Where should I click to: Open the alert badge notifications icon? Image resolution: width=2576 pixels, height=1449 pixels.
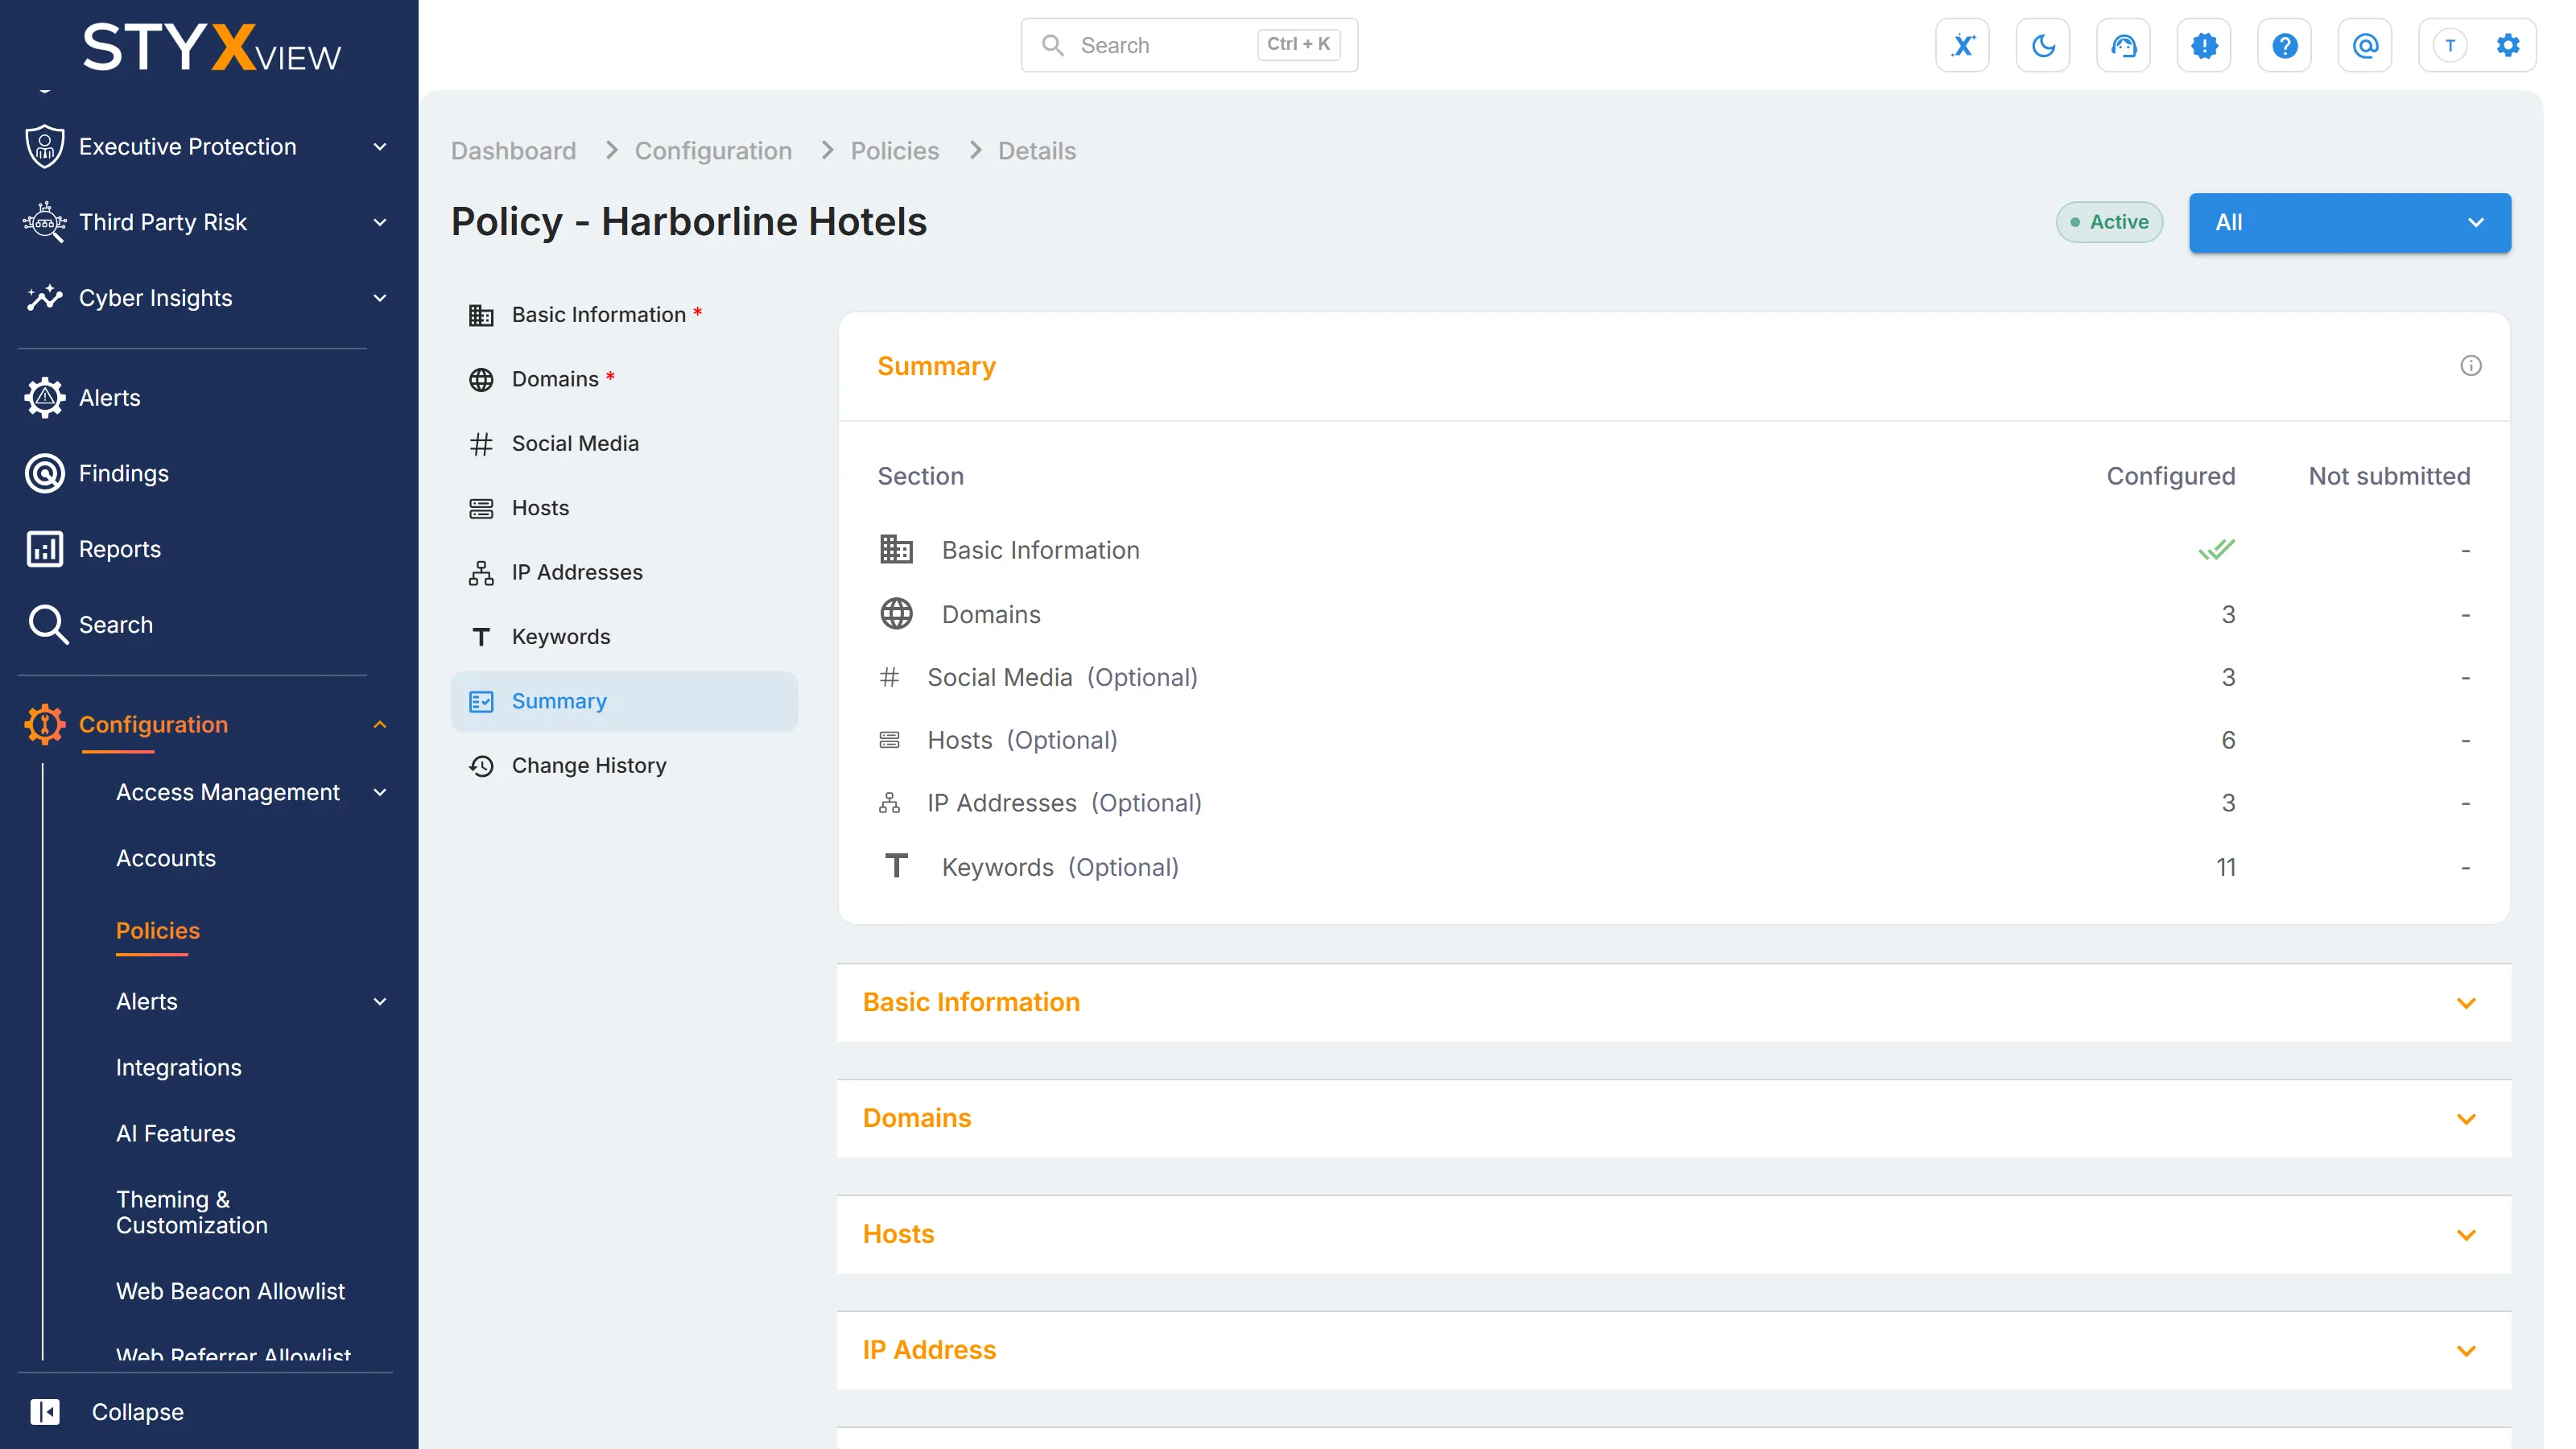[x=2204, y=45]
